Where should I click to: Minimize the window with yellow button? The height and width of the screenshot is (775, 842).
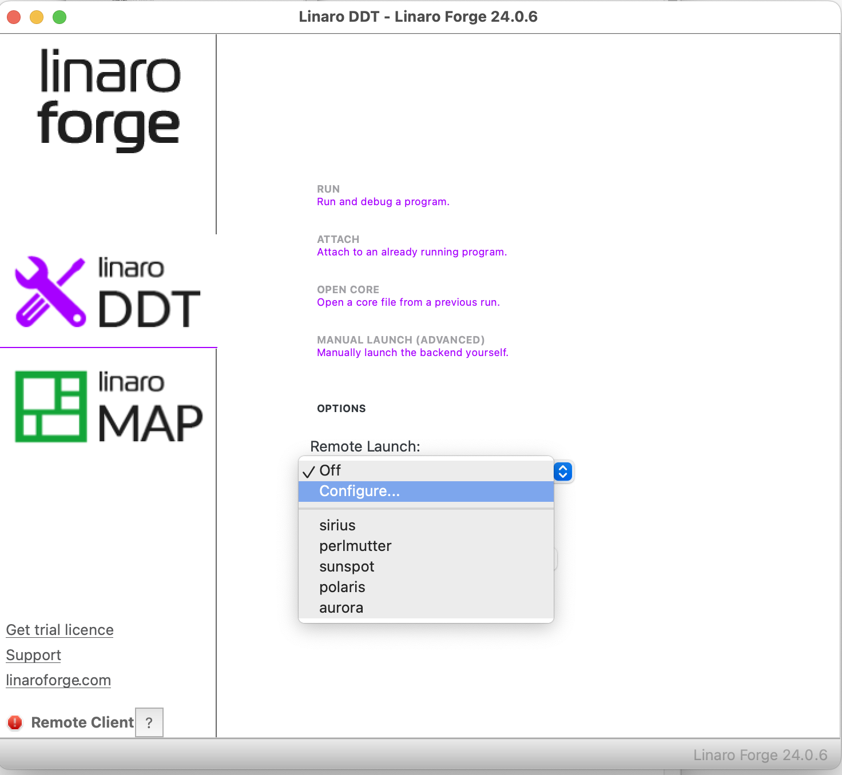coord(37,17)
